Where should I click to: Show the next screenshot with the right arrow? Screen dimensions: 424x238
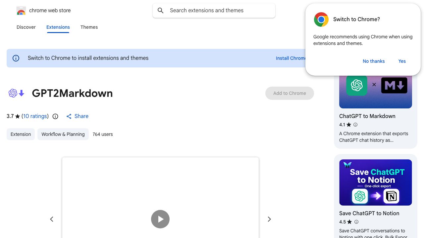(x=269, y=219)
